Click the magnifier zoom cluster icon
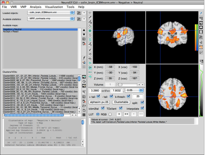The height and width of the screenshot is (155, 212). coord(84,92)
